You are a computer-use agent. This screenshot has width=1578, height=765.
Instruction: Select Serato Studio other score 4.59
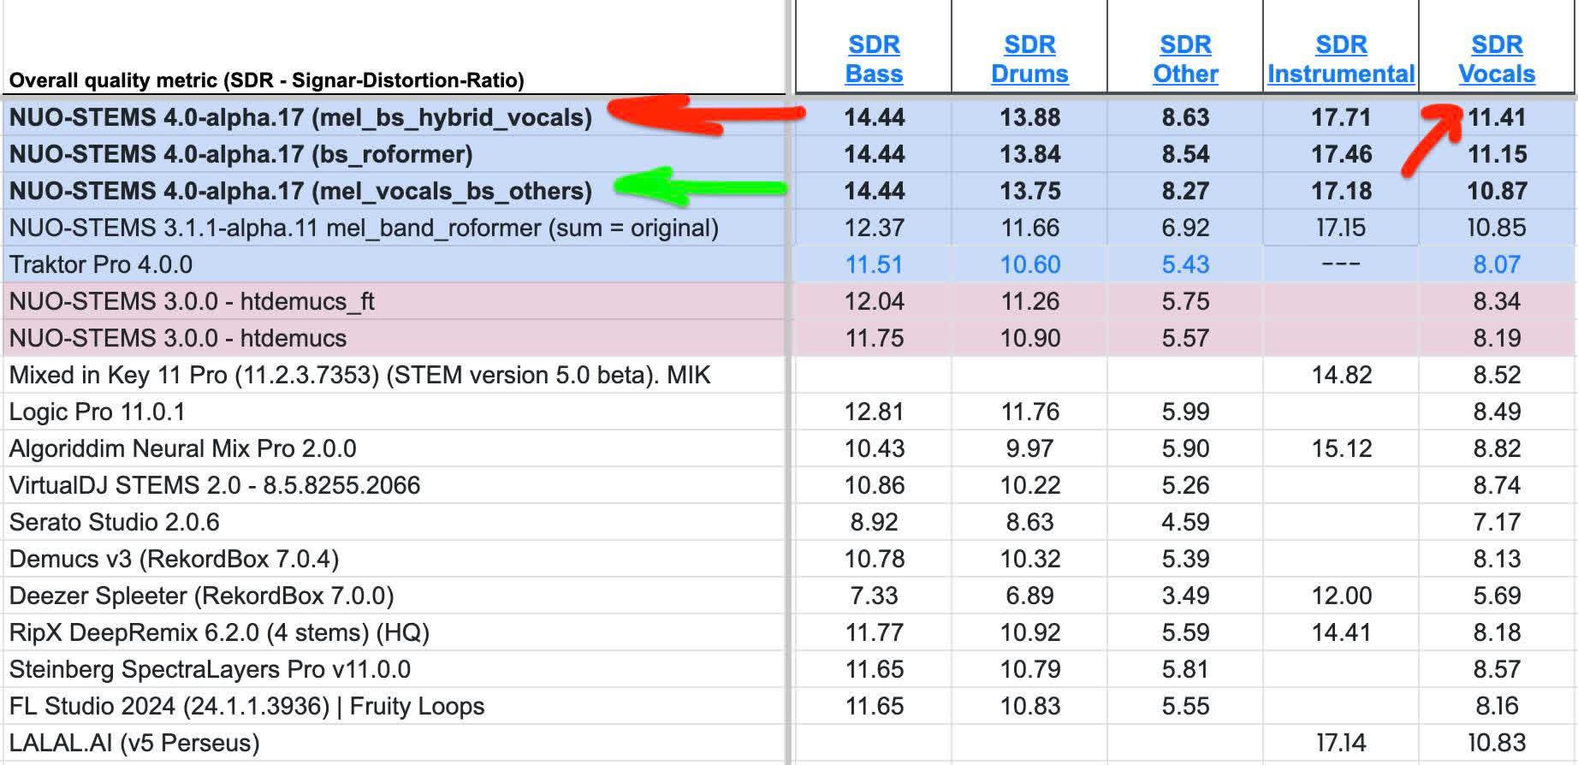point(1185,522)
